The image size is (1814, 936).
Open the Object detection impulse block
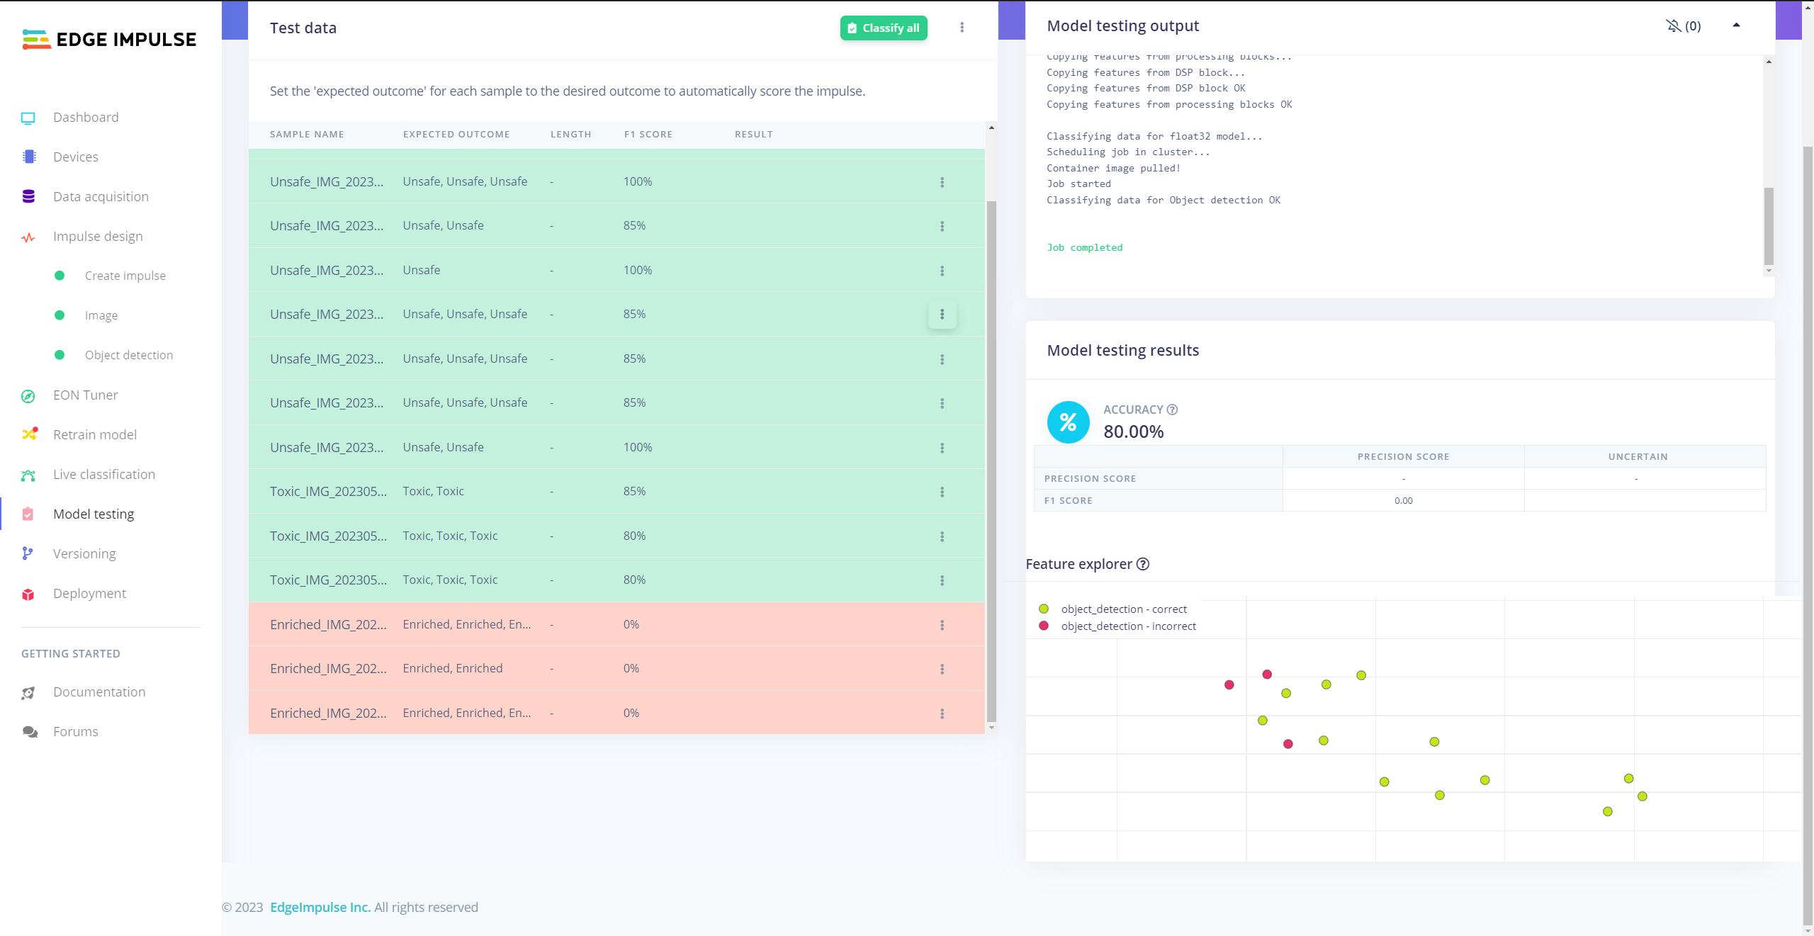(128, 355)
